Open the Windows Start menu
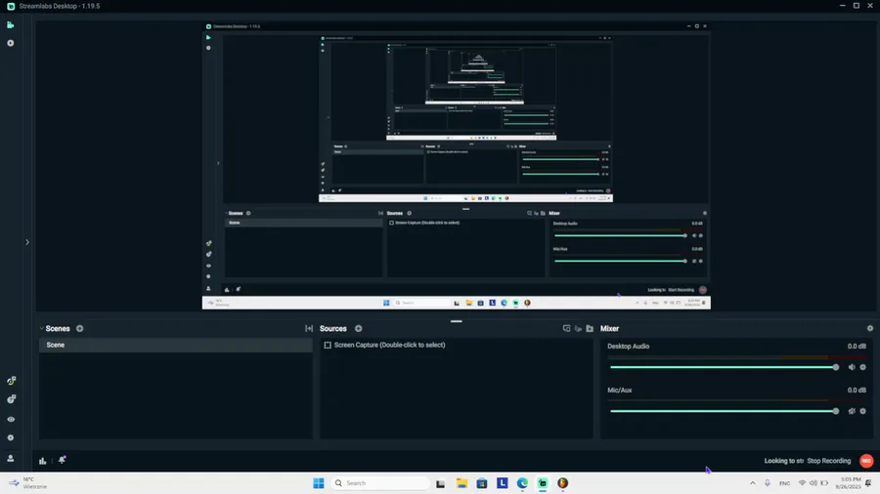Viewport: 880px width, 494px height. [319, 483]
